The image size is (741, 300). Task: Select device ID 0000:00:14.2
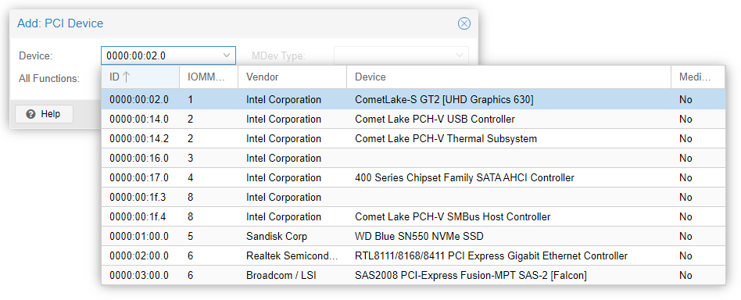139,139
